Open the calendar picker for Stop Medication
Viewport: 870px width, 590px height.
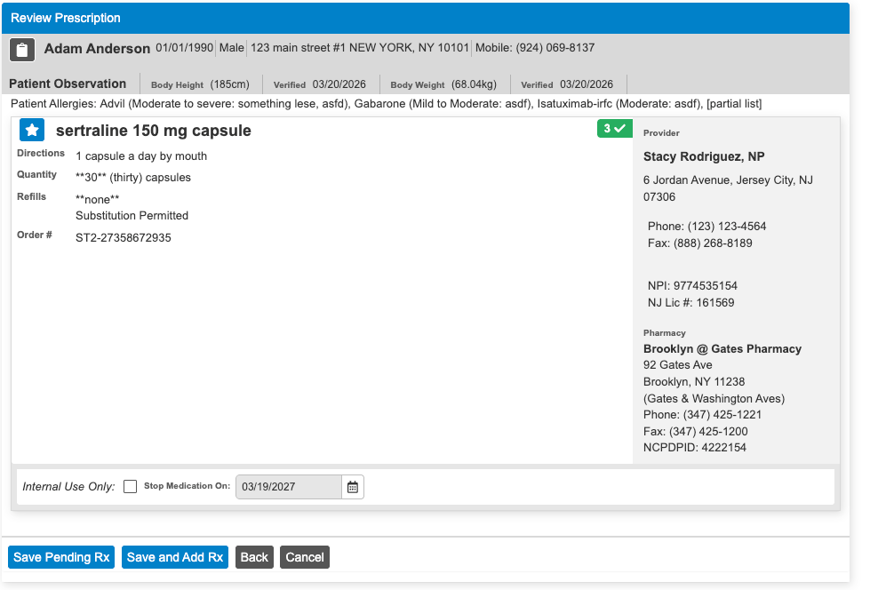(x=353, y=487)
